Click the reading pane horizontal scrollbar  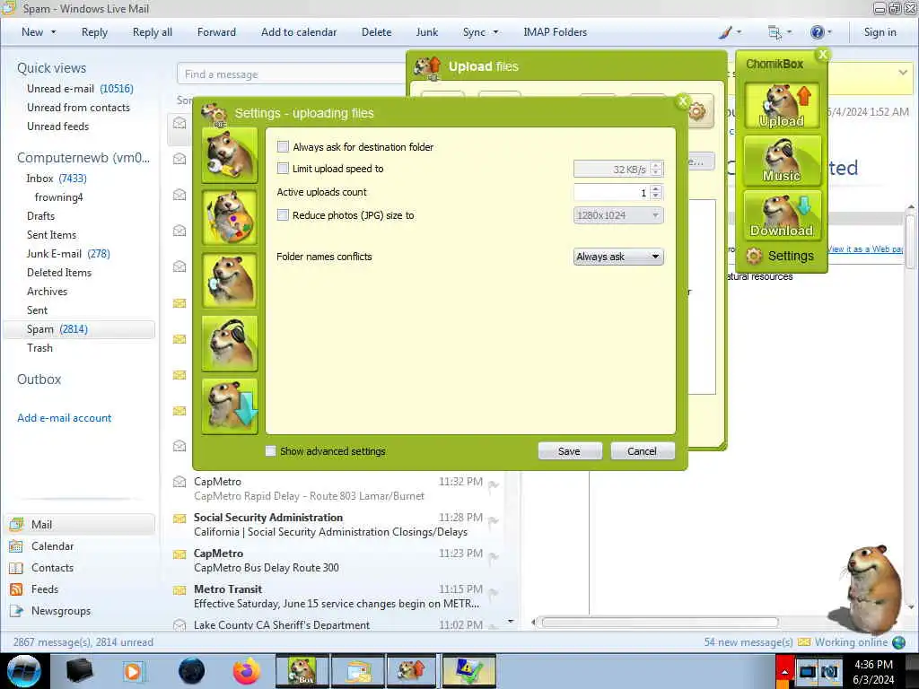click(660, 623)
